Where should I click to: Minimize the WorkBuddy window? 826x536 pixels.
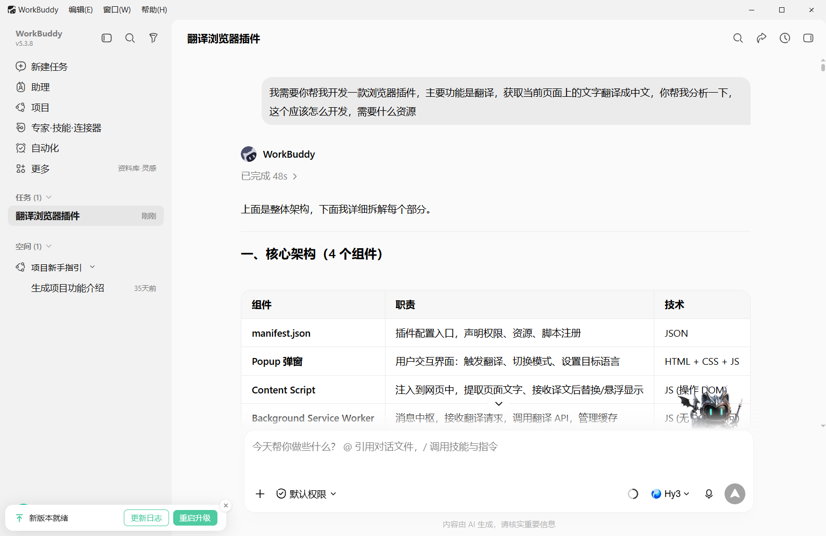pos(752,10)
